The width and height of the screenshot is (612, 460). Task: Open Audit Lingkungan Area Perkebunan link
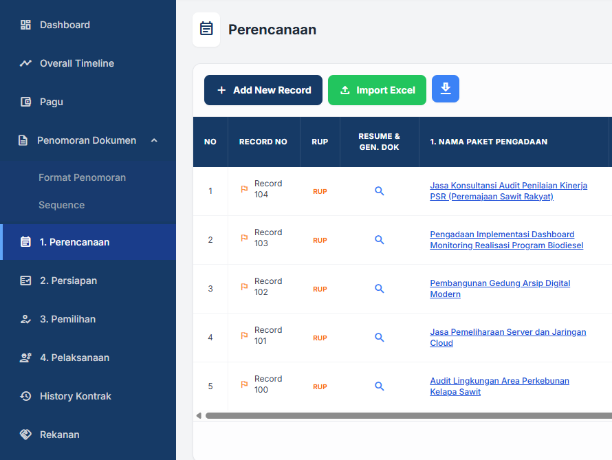pos(500,386)
